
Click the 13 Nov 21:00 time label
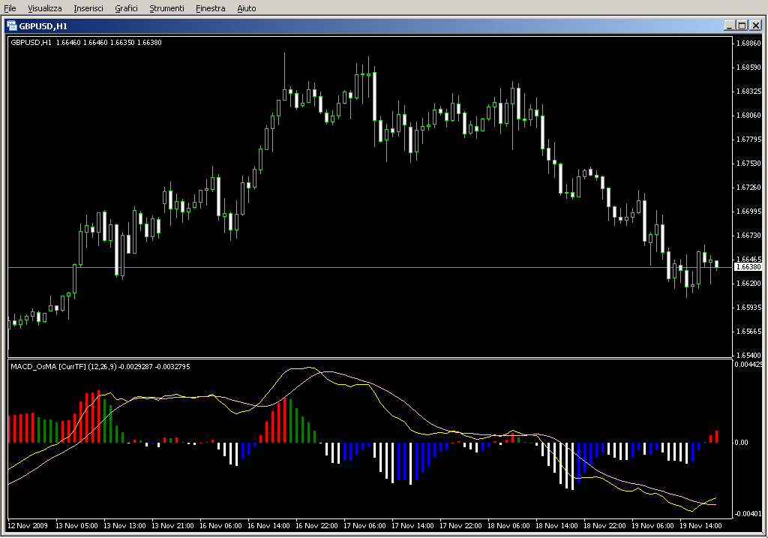(172, 526)
